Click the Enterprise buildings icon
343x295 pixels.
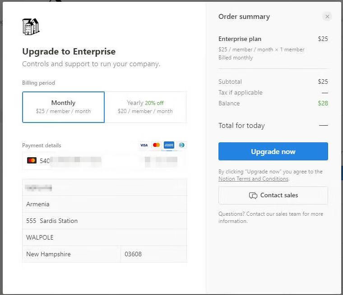pos(31,27)
